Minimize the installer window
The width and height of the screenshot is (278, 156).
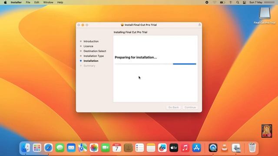(x=83, y=25)
